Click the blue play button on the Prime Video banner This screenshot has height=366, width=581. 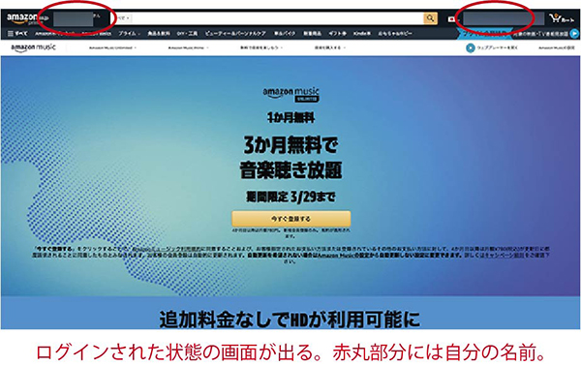click(574, 33)
